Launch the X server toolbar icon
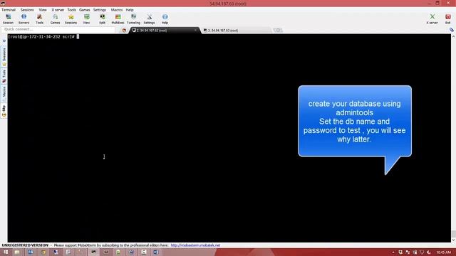 click(432, 19)
